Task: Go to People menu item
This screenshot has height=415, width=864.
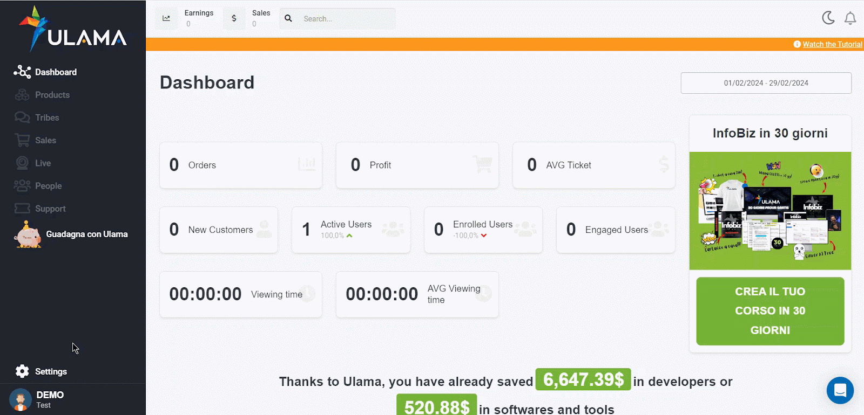Action: [49, 185]
